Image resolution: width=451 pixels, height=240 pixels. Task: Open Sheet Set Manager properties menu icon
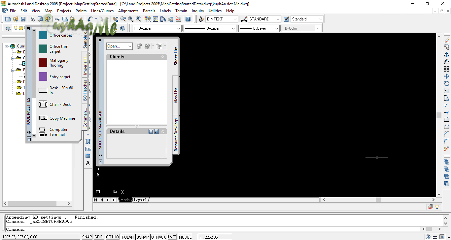click(x=100, y=162)
